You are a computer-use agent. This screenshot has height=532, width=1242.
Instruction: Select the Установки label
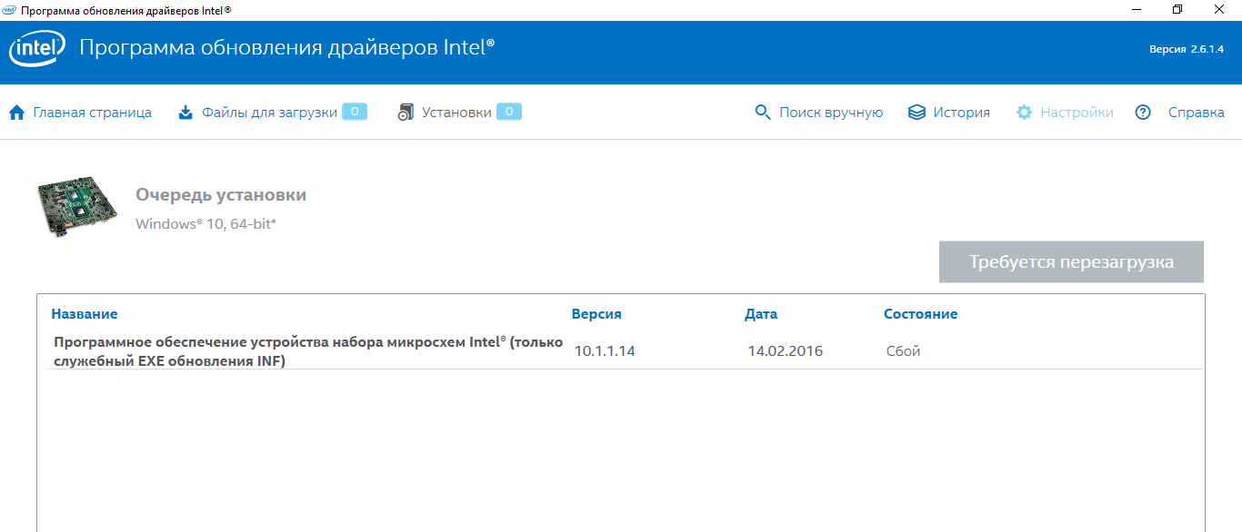456,113
